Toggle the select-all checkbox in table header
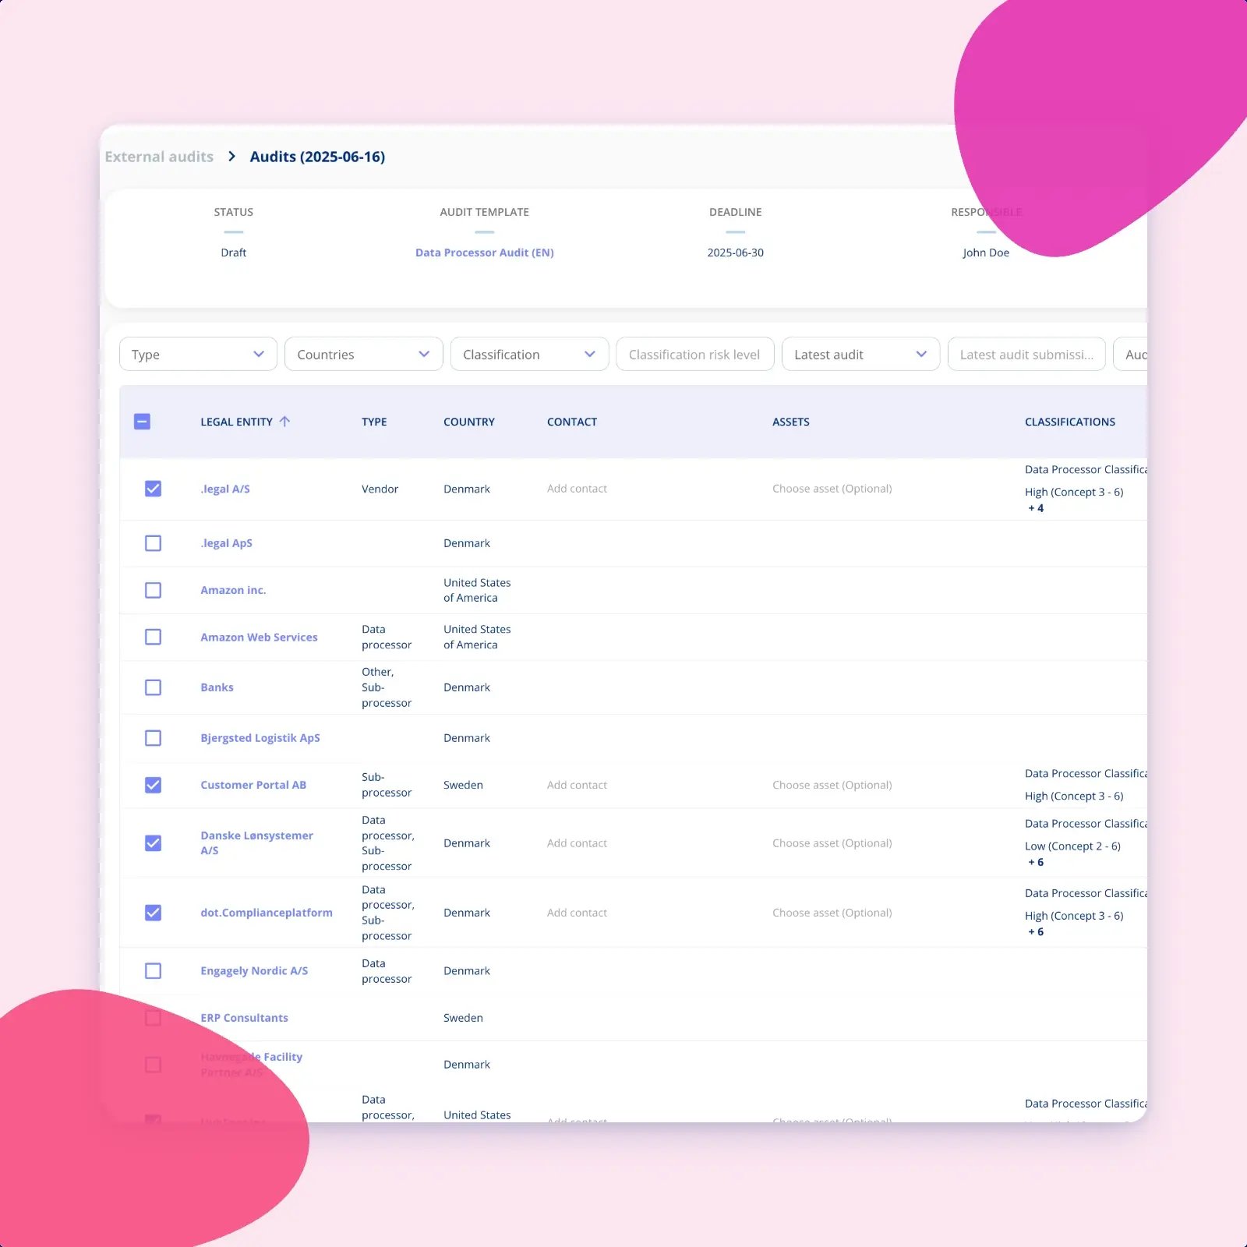The width and height of the screenshot is (1247, 1247). coord(142,422)
